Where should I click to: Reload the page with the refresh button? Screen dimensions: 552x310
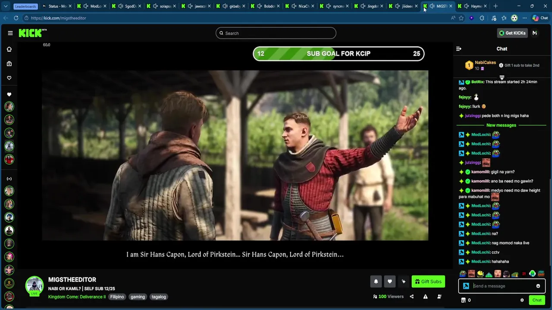(16, 18)
